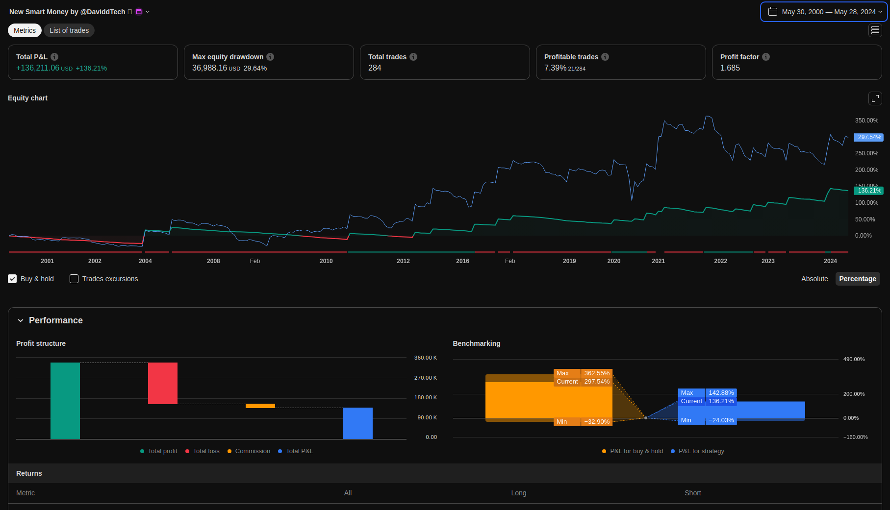Click the Max equity drawdown info icon
Screen dimensions: 890x510
pyautogui.click(x=270, y=57)
